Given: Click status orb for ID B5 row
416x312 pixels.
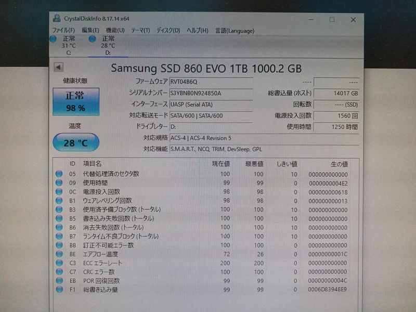Looking at the screenshot, I should [x=59, y=218].
